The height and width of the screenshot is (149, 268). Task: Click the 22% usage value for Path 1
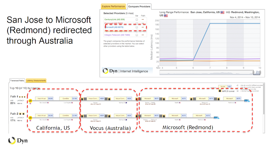pos(13,103)
